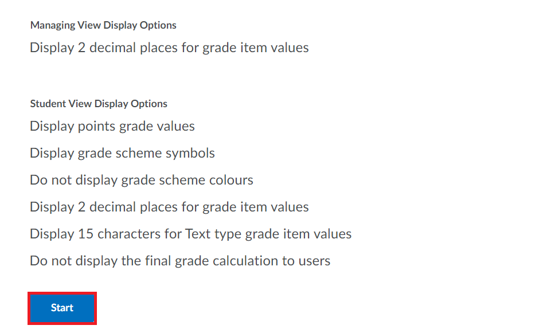Click 'Do not display the final grade calculation'

(x=180, y=261)
